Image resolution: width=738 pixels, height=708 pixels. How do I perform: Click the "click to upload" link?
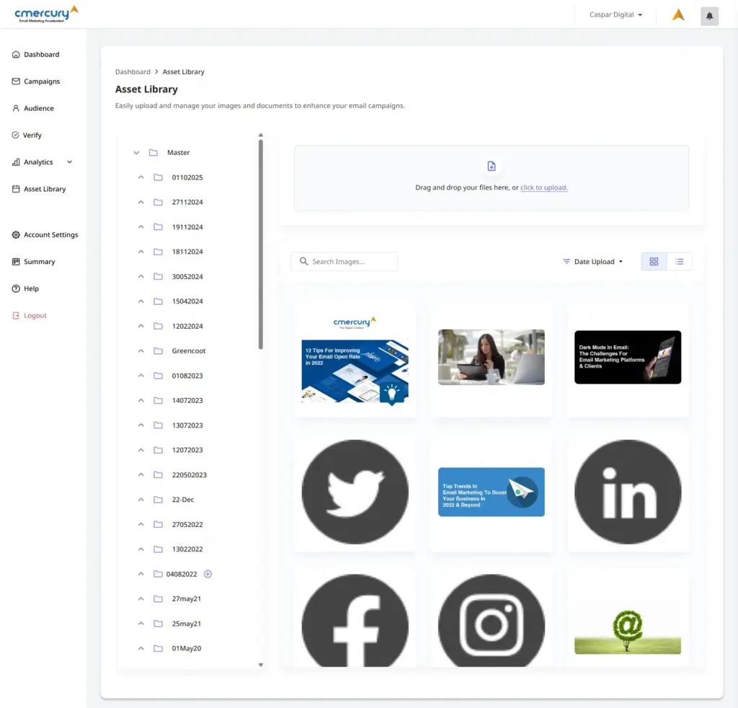click(x=543, y=187)
